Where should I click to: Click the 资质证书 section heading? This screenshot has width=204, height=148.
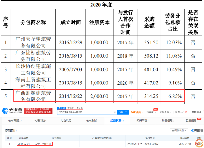click(11, 131)
